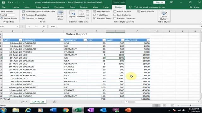Open the Home ribbon tab
202x113 pixels.
(16, 7)
